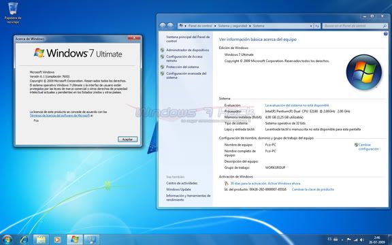Switch to the Acerca de Windows taskbar button
This screenshot has width=392, height=245.
pos(74,240)
